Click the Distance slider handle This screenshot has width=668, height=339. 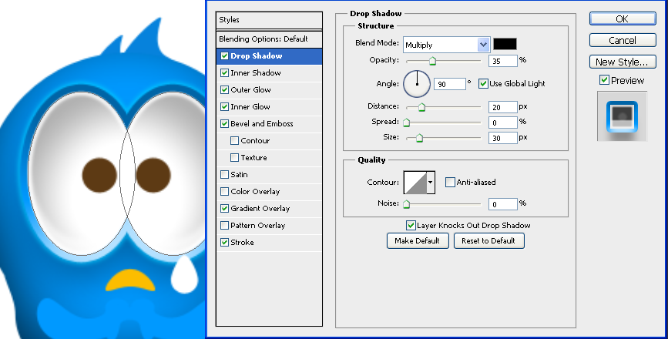(x=421, y=107)
